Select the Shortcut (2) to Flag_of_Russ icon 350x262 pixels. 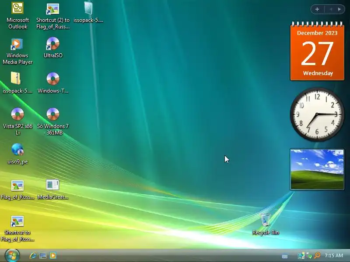(x=53, y=16)
